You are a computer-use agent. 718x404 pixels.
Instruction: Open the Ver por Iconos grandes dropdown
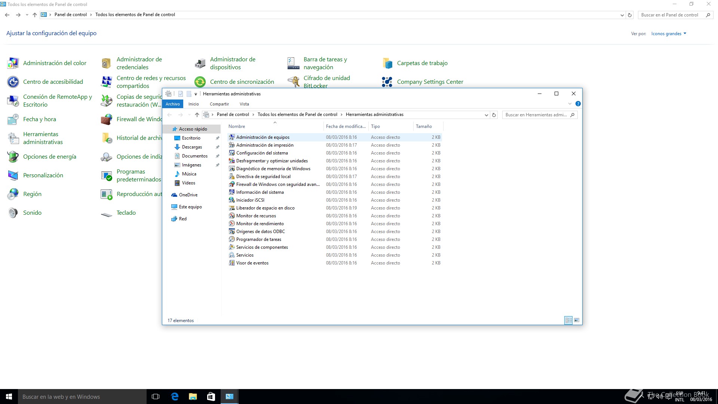[x=669, y=34]
